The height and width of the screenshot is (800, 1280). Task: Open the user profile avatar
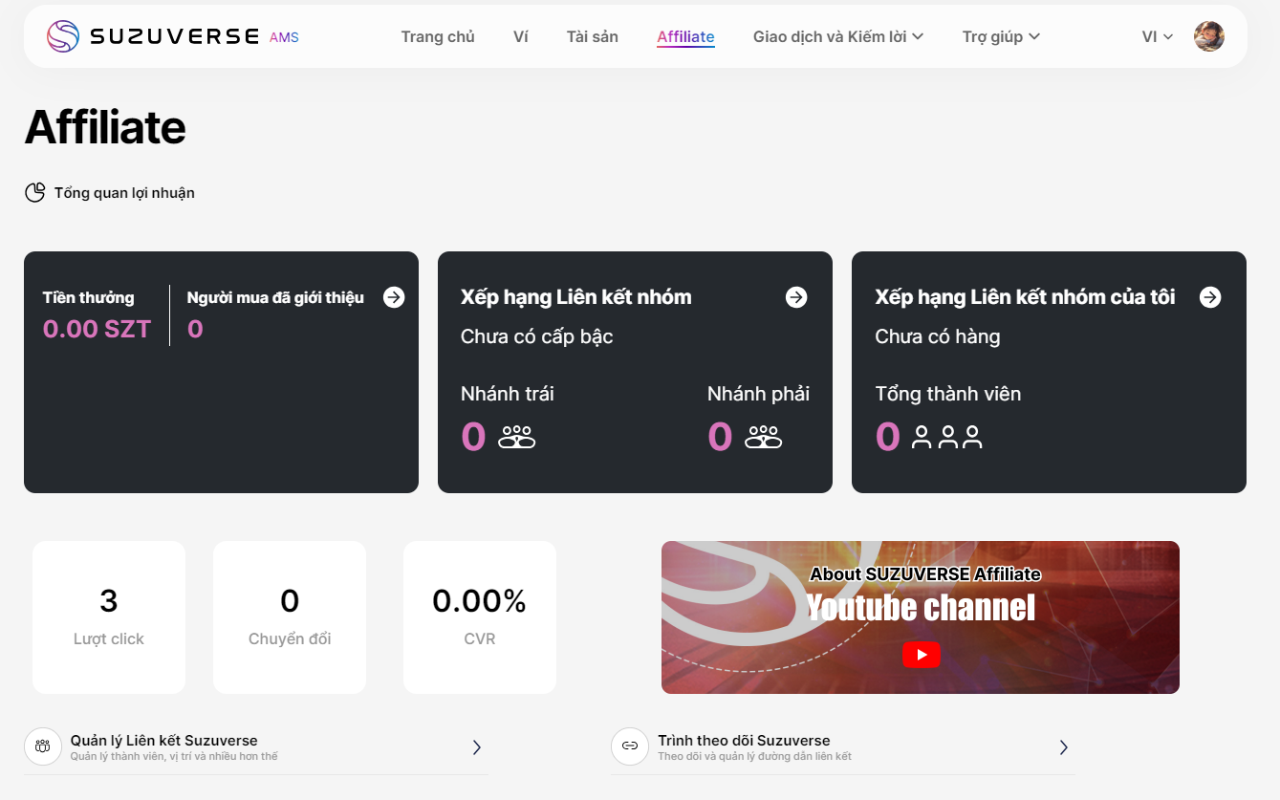tap(1208, 36)
